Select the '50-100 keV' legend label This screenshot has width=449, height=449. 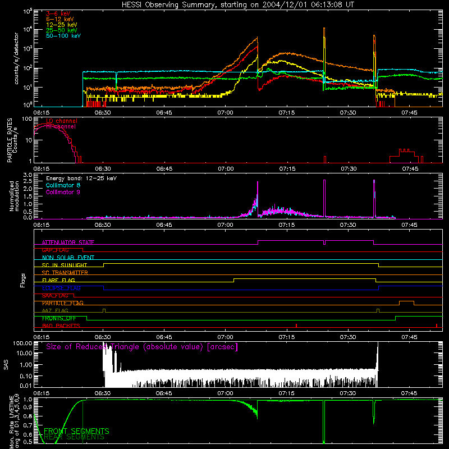63,36
